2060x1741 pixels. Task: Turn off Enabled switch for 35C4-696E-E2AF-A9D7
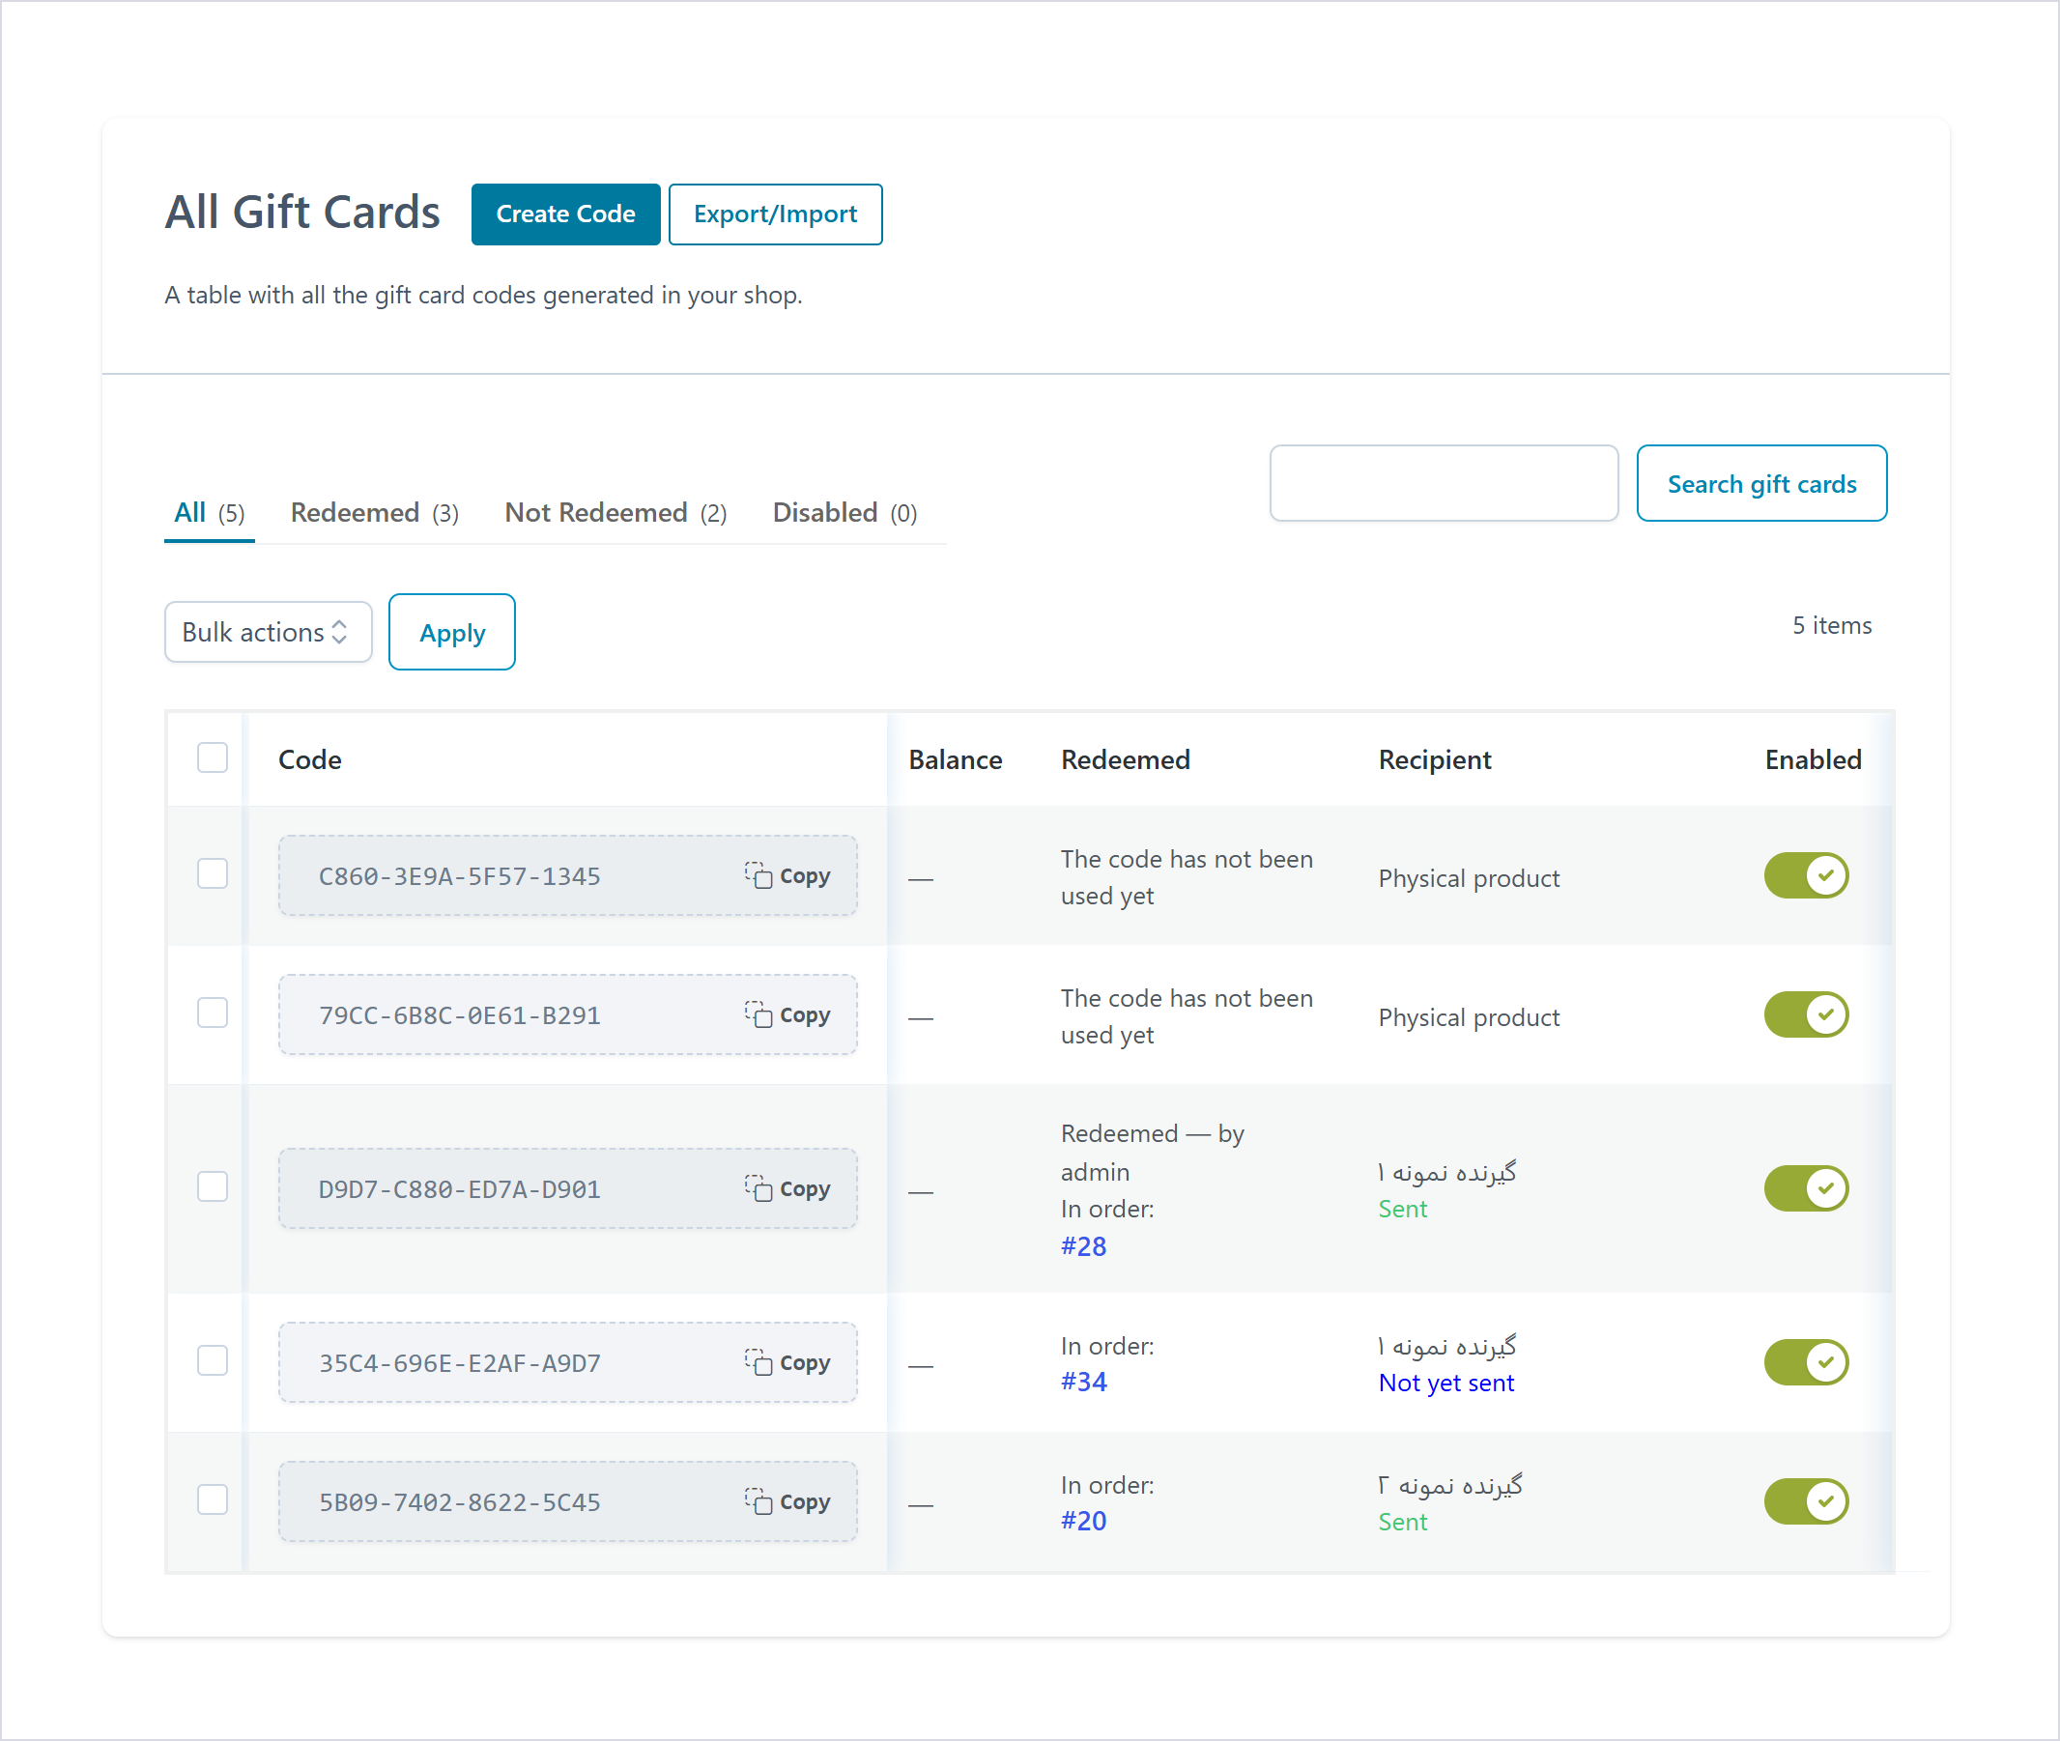click(1806, 1363)
